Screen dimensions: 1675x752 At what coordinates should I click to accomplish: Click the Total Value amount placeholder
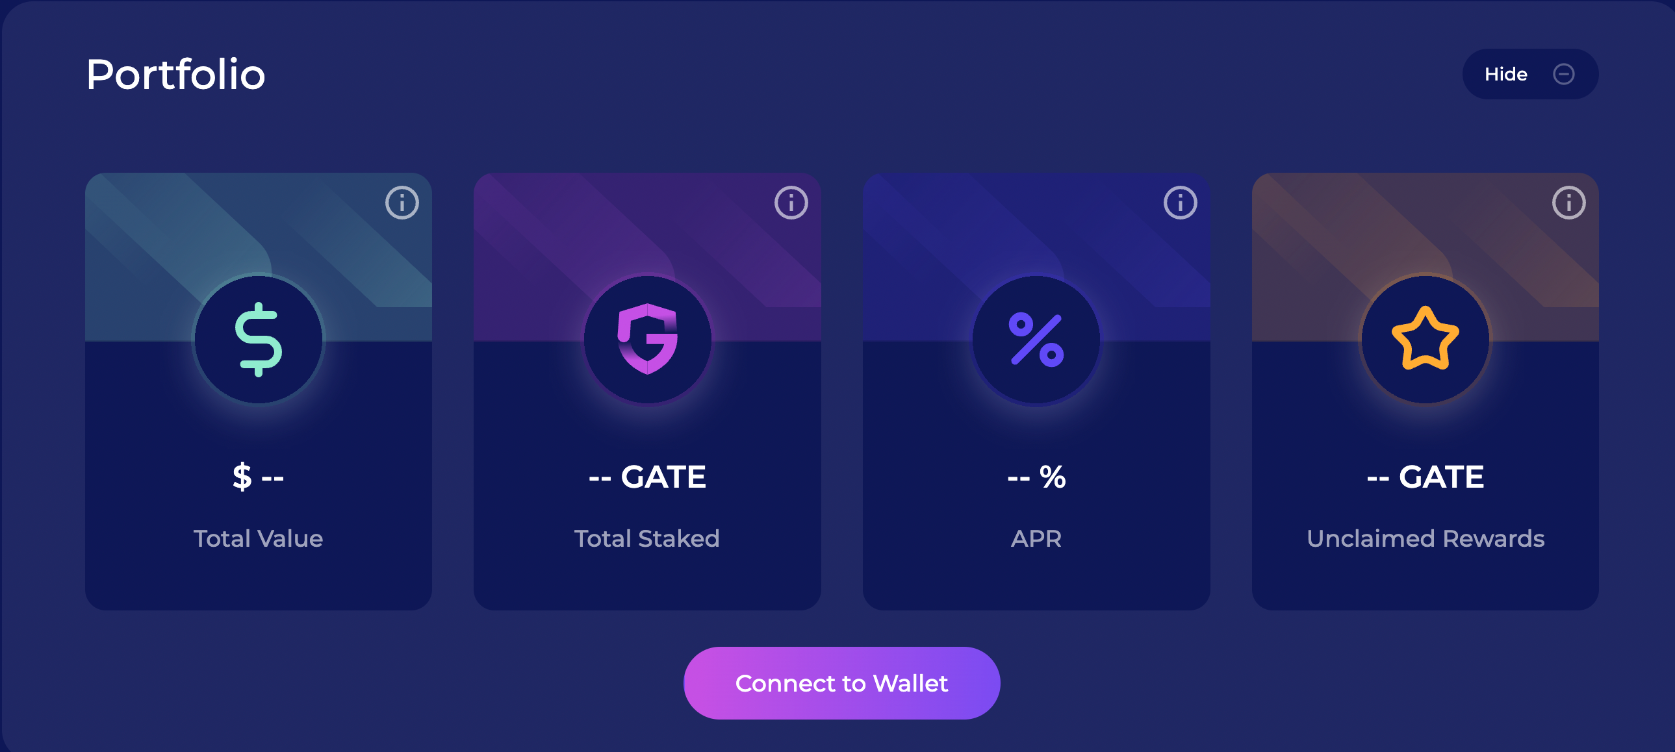point(258,477)
